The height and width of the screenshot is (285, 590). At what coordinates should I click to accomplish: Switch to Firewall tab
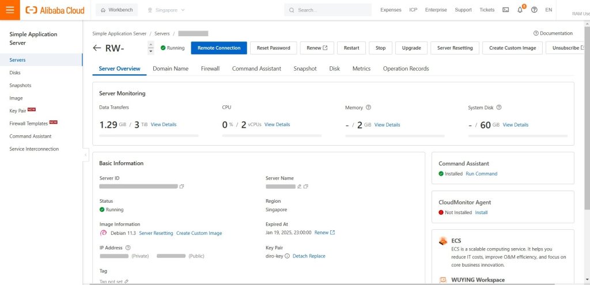pyautogui.click(x=210, y=69)
